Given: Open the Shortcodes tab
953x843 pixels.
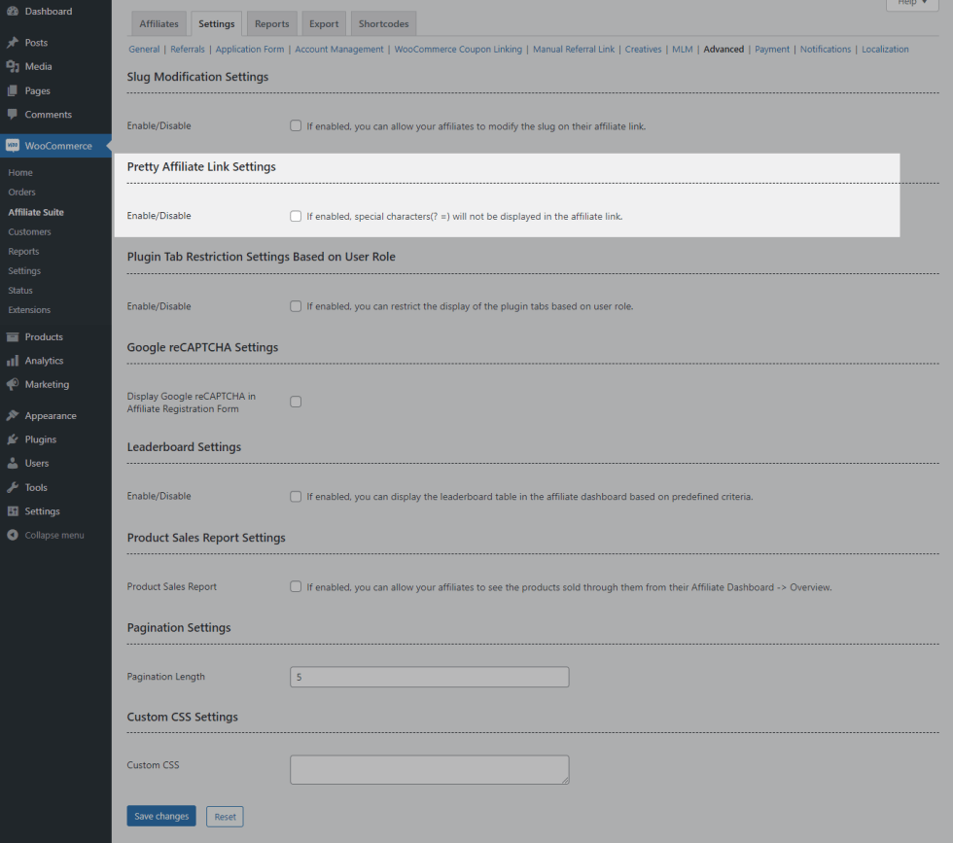Looking at the screenshot, I should point(383,24).
